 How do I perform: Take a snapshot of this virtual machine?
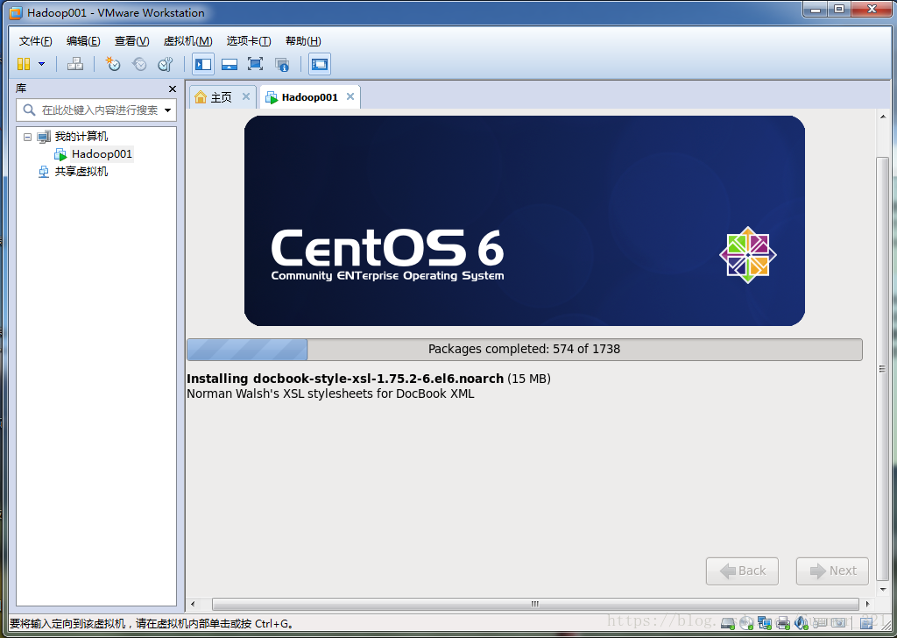(113, 64)
